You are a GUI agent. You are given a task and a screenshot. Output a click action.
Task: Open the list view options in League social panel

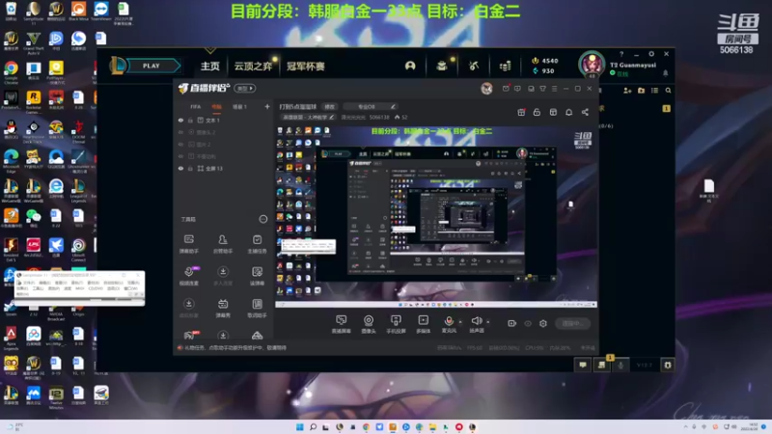point(654,91)
